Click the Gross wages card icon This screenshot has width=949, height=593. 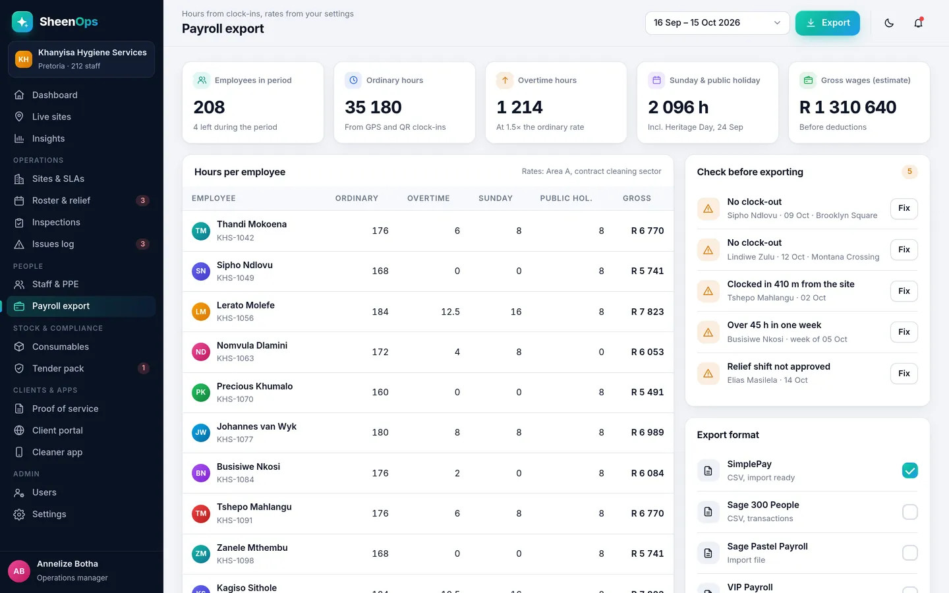[808, 80]
